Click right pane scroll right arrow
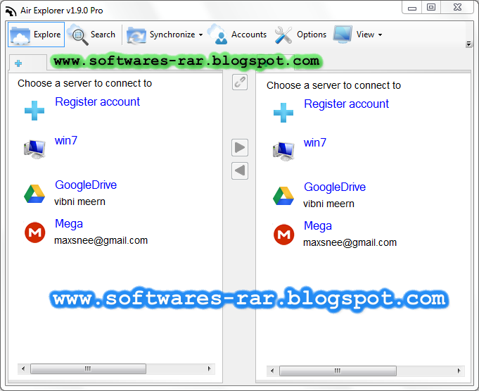The image size is (479, 391). click(459, 371)
